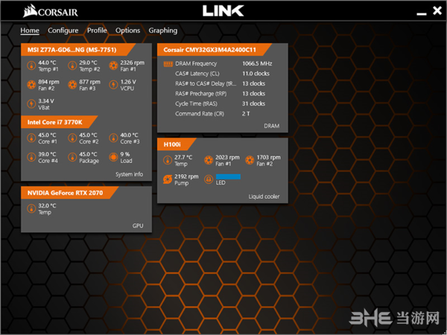Viewport: 447px width, 335px height.
Task: Click the 2192 rpm pump reading
Action: click(186, 176)
